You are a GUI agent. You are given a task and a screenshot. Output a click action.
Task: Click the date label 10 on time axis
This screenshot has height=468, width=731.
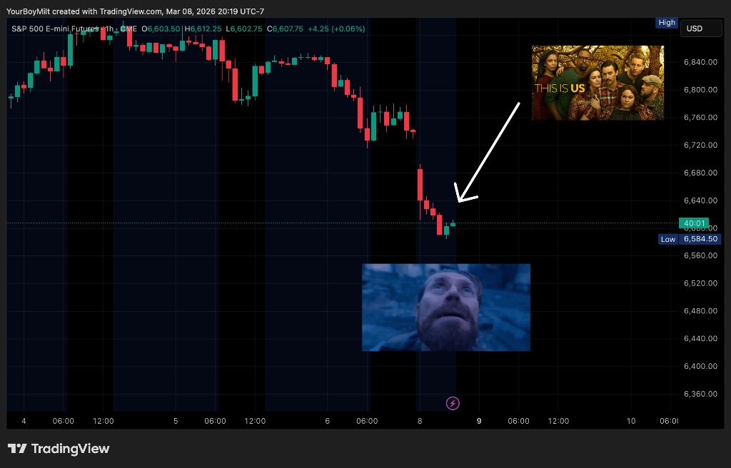pos(631,421)
